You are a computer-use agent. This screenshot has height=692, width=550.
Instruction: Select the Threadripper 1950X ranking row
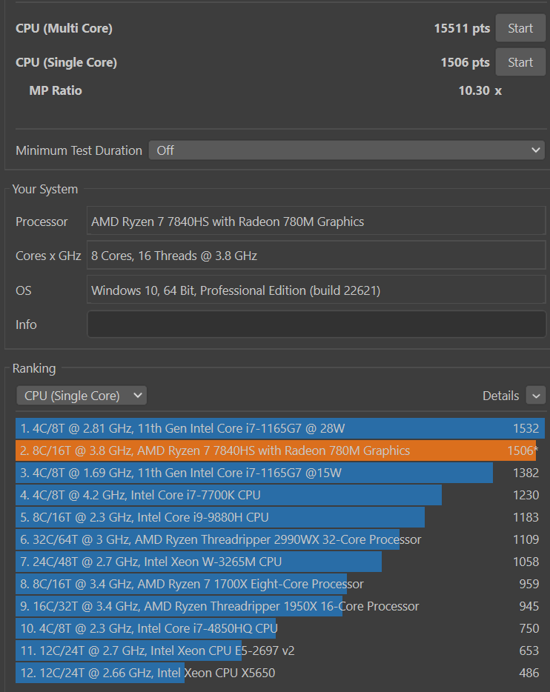[280, 606]
